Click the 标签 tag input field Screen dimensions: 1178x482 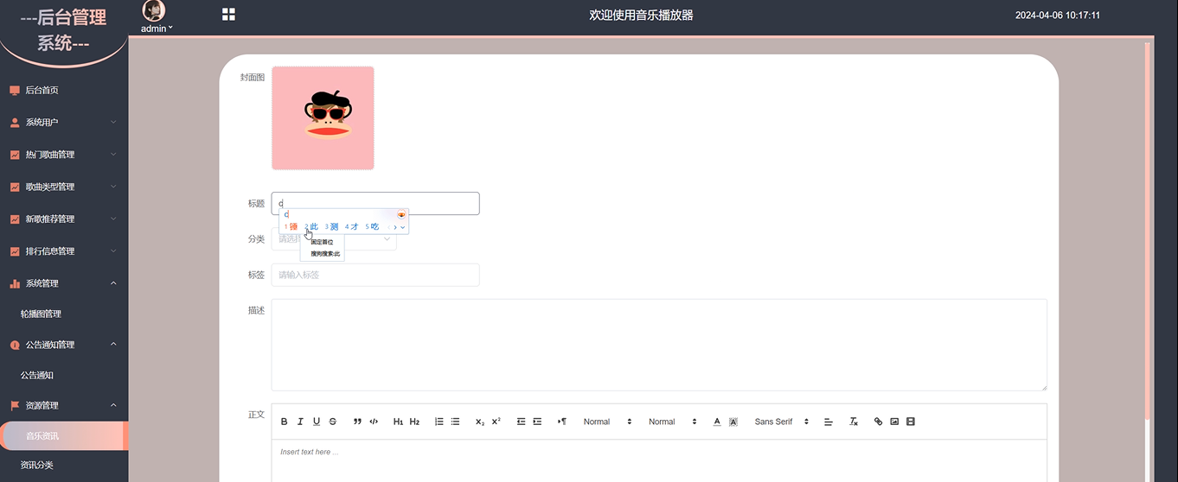pyautogui.click(x=375, y=275)
